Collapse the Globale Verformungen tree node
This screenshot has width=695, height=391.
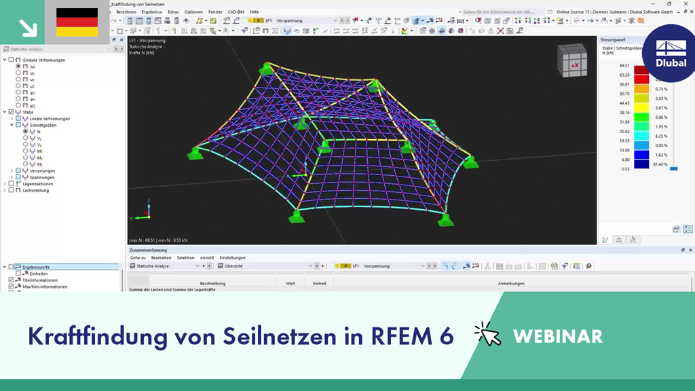(5, 60)
